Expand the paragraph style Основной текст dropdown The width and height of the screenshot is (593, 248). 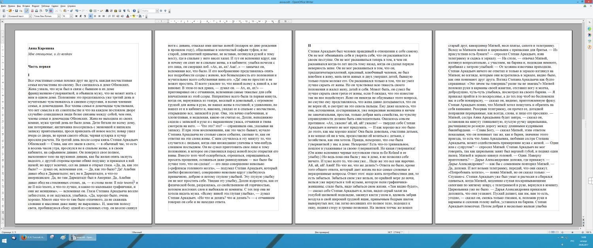coord(30,16)
